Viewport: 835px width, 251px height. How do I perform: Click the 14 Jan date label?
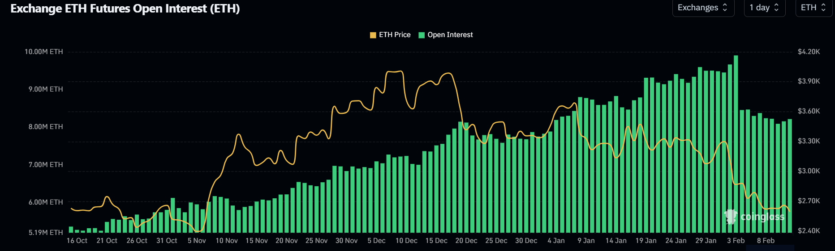[x=616, y=241]
